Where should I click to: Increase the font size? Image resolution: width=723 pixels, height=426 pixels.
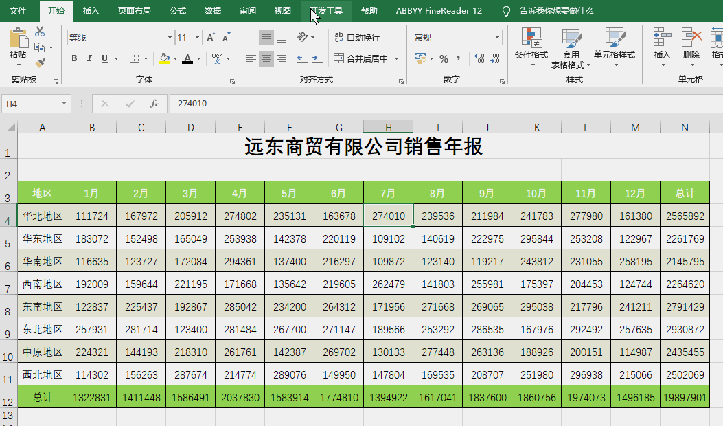(211, 37)
